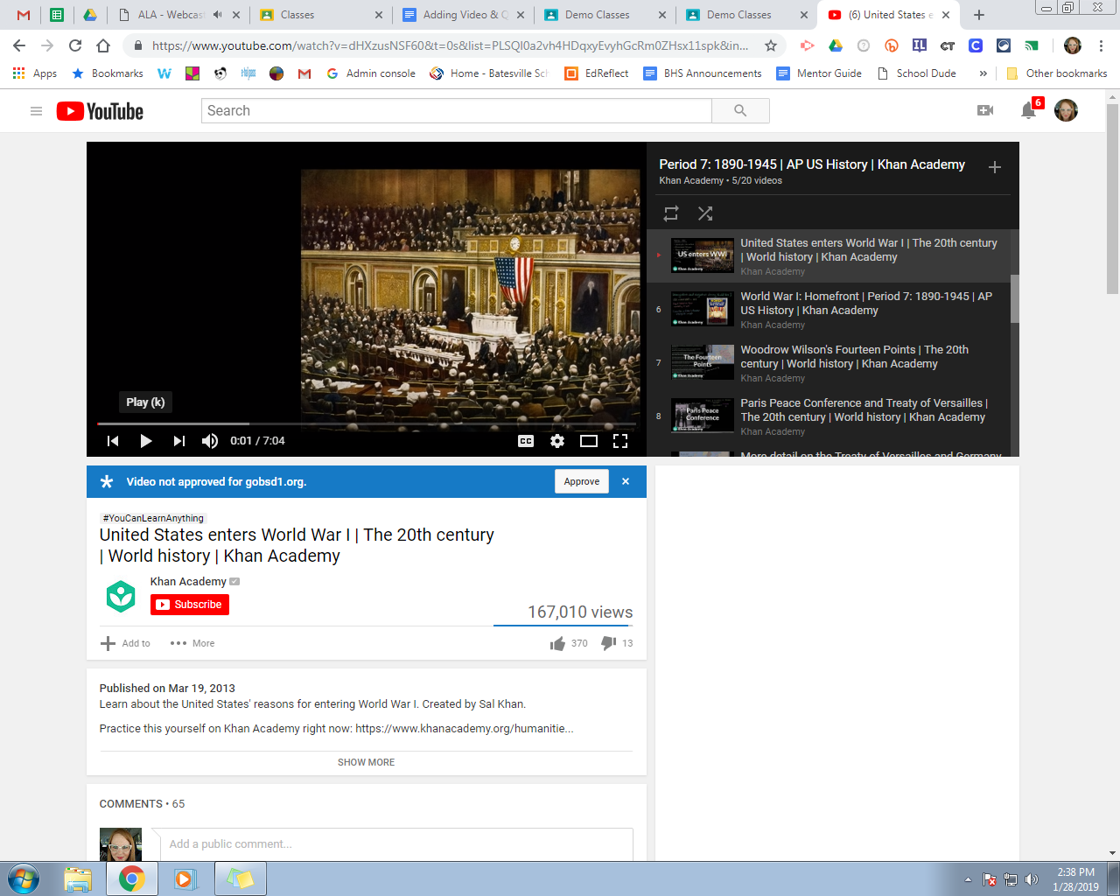Open the khanacademy.org practice link
Image resolution: width=1120 pixels, height=896 pixels.
(x=465, y=728)
